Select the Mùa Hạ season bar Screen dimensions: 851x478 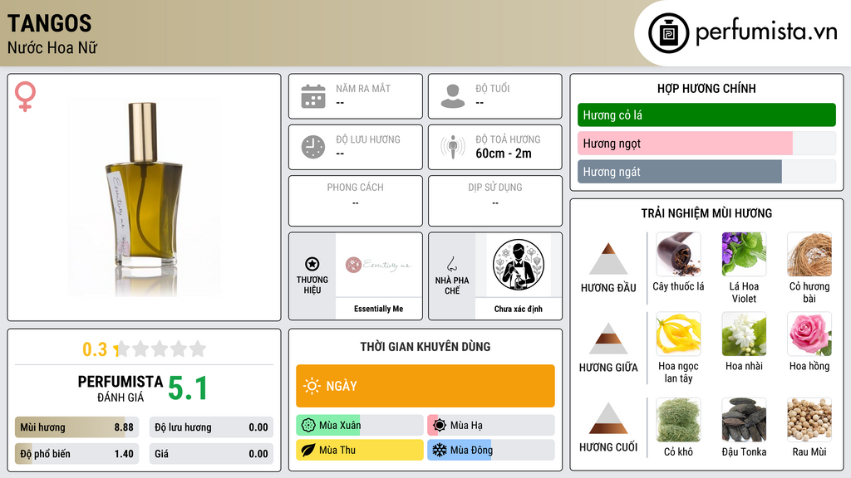point(491,426)
